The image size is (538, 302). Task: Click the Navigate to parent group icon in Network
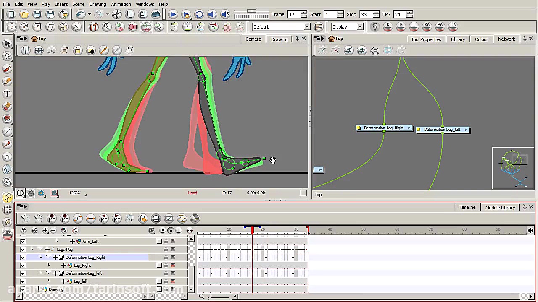coord(348,50)
